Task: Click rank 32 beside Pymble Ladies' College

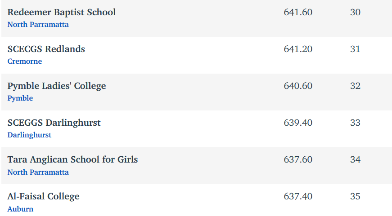Action: coord(355,86)
